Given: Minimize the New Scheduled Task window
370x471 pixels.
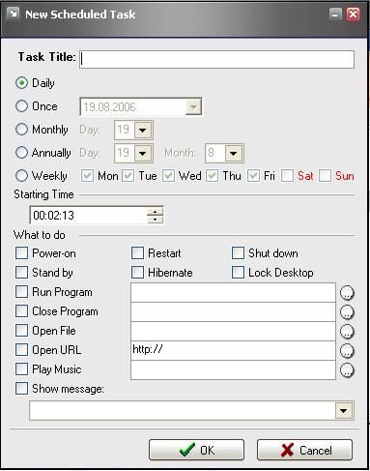Looking at the screenshot, I should coord(335,15).
